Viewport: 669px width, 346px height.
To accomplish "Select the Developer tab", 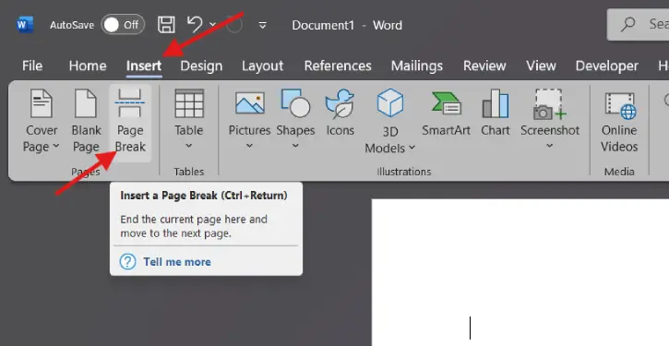I will (x=606, y=66).
